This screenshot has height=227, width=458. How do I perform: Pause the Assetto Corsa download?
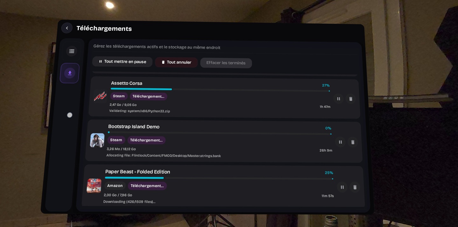coord(338,99)
